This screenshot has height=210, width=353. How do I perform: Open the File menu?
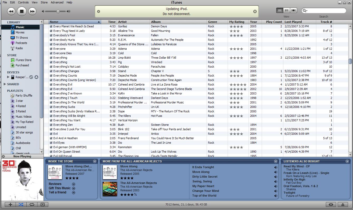pos(5,2)
